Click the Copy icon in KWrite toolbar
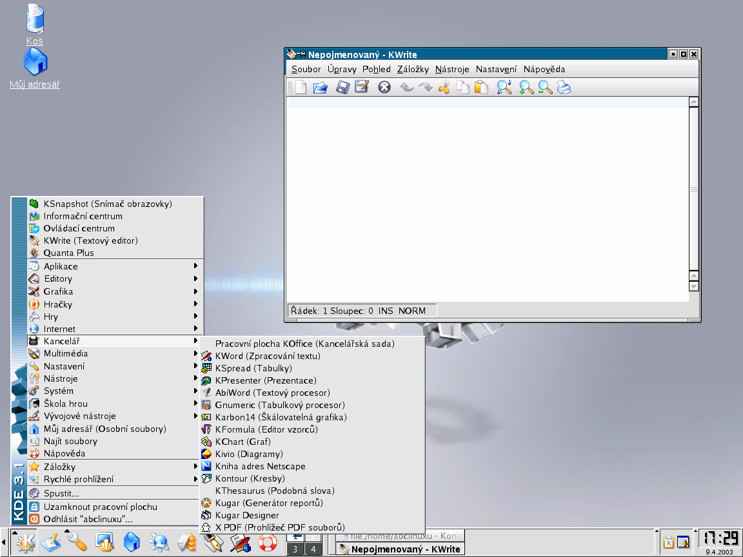743x557 pixels. (463, 87)
